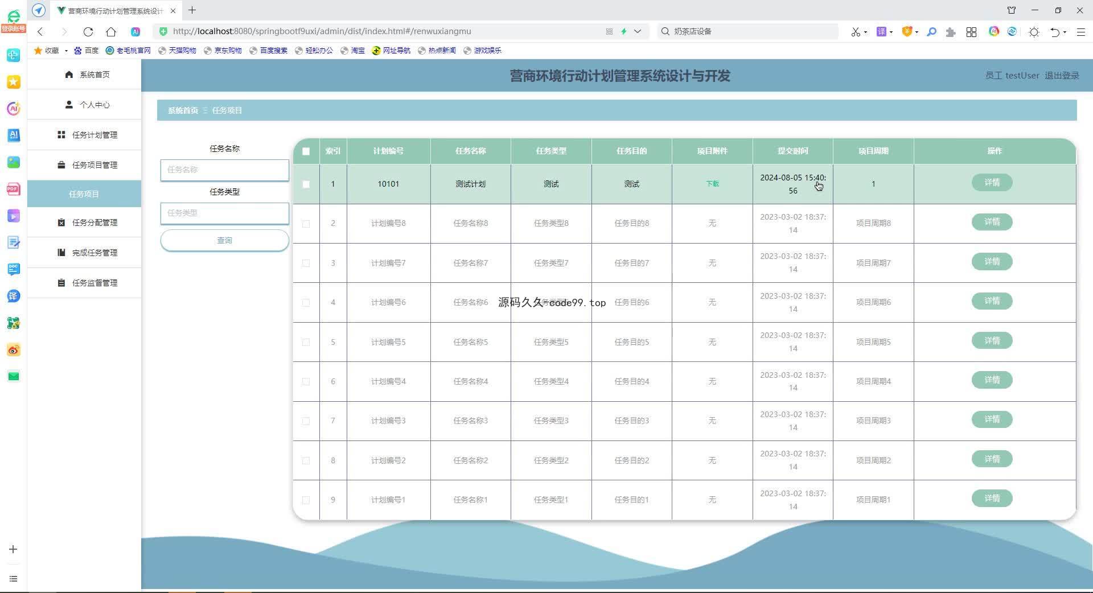Click the undo arrow toolbar icon

[1055, 32]
